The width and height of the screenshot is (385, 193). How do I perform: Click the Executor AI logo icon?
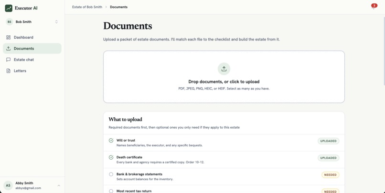tap(9, 8)
